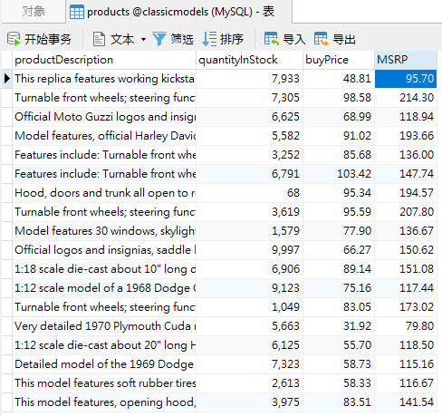Select the highlighted MSRP cell 95.70
This screenshot has height=416, width=442.
[x=406, y=79]
